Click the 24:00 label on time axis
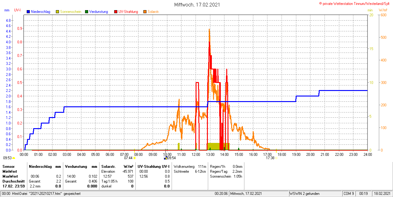393x197 pixels. pos(368,154)
